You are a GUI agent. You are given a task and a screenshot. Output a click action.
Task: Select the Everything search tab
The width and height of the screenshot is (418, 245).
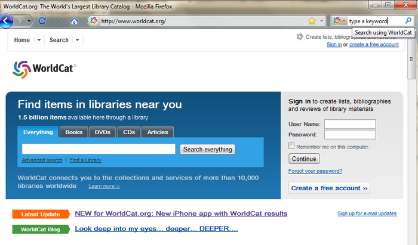(38, 132)
